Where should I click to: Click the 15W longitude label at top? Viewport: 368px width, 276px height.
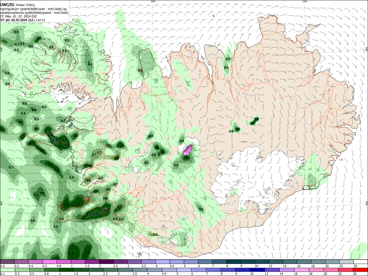coord(304,1)
